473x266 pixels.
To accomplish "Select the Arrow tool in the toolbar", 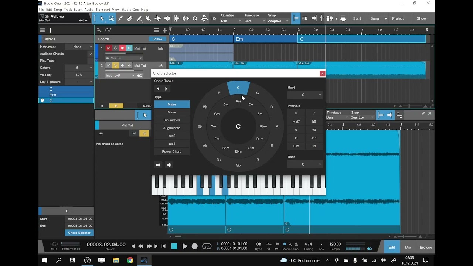I will pyautogui.click(x=102, y=18).
